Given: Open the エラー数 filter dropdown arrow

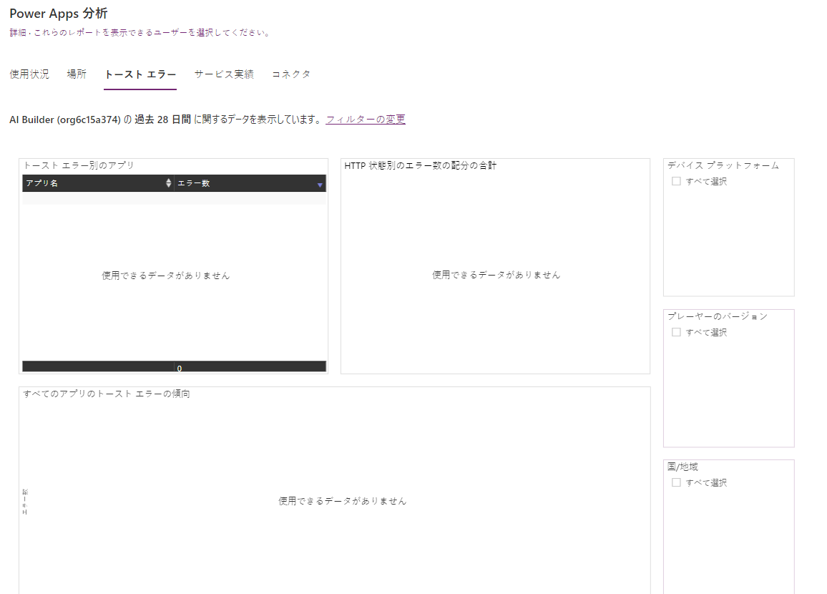Looking at the screenshot, I should pos(319,183).
